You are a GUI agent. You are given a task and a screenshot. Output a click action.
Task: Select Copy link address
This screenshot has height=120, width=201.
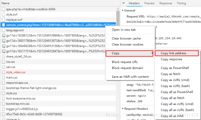[177, 53]
